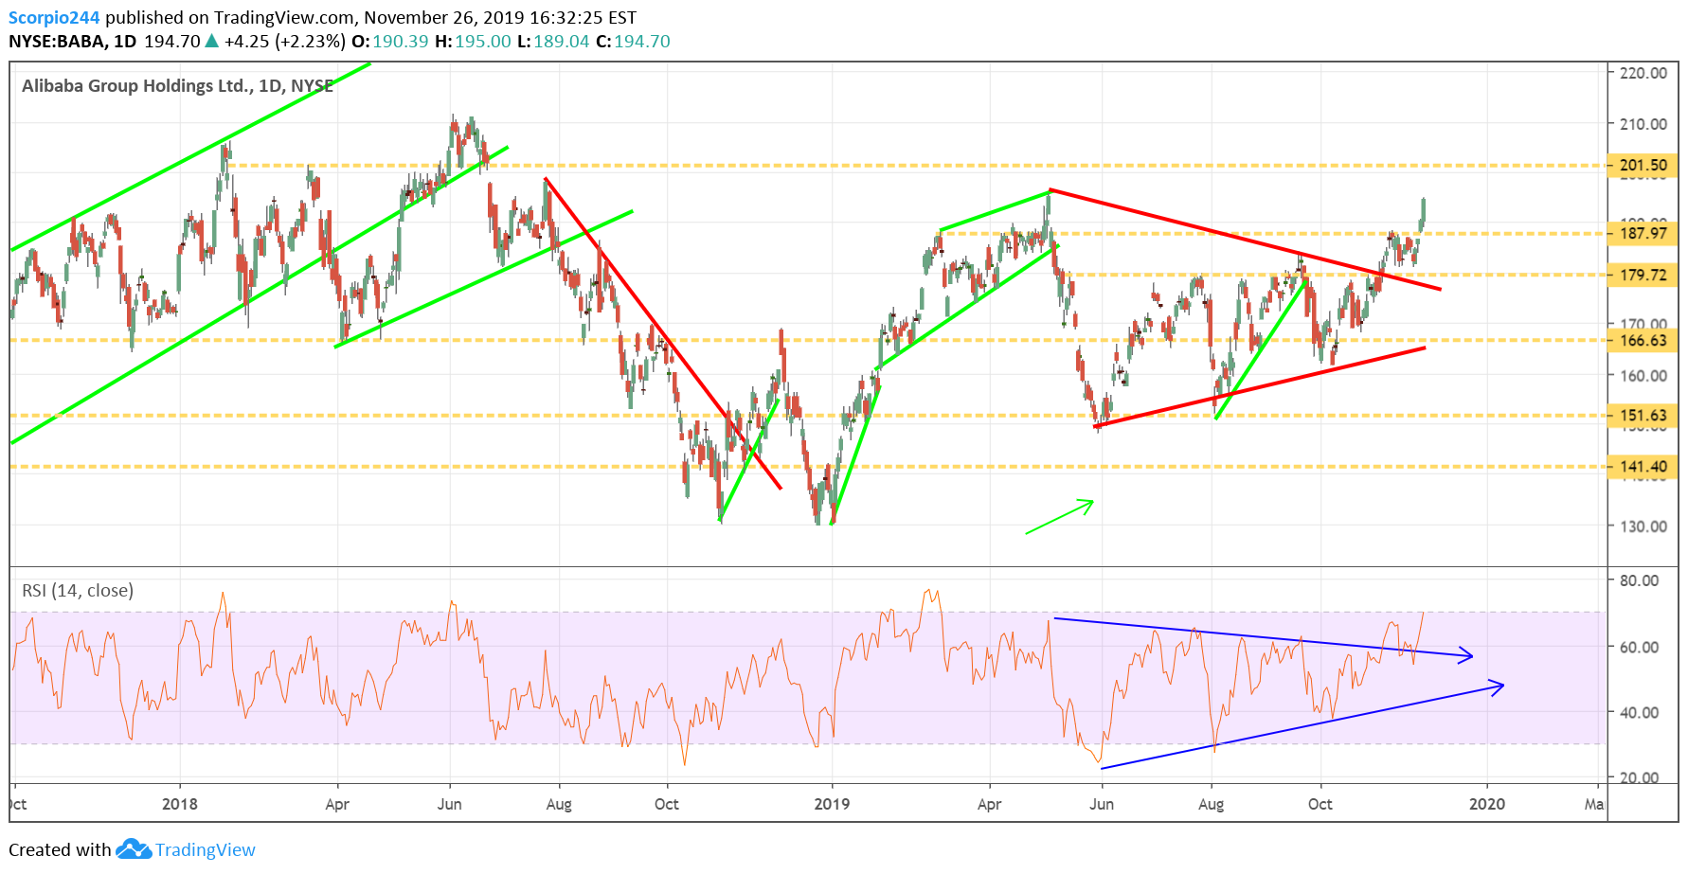1688x874 pixels.
Task: Click the RSI 40.00 axis value
Action: click(x=1640, y=712)
